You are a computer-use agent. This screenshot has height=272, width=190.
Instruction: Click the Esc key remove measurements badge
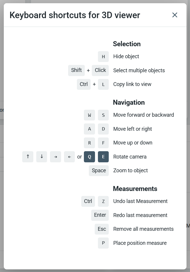[x=102, y=229]
